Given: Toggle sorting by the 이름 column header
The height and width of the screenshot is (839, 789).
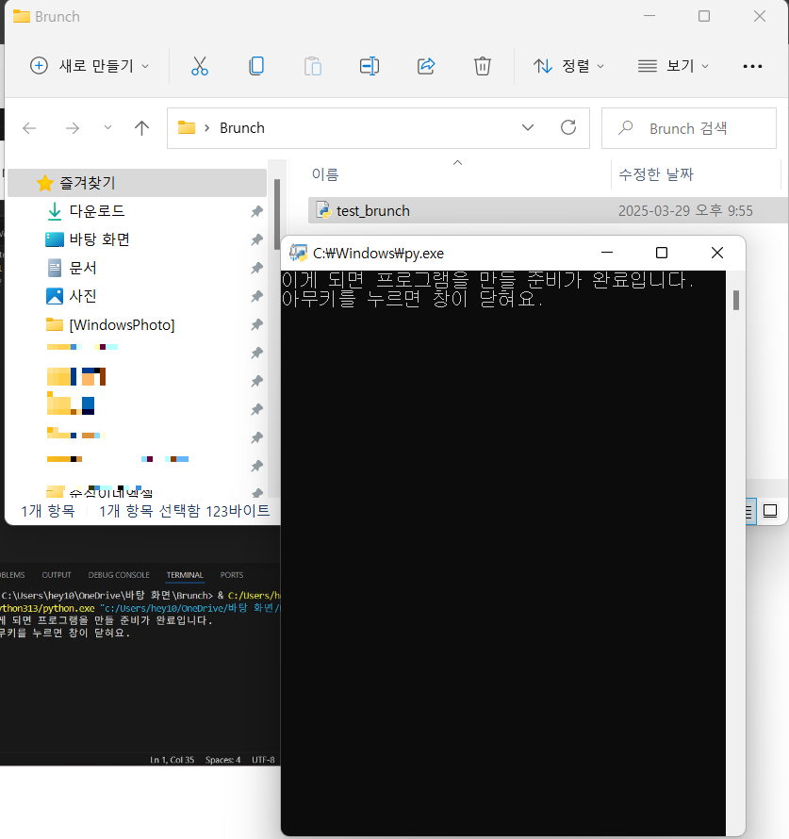Looking at the screenshot, I should tap(324, 173).
